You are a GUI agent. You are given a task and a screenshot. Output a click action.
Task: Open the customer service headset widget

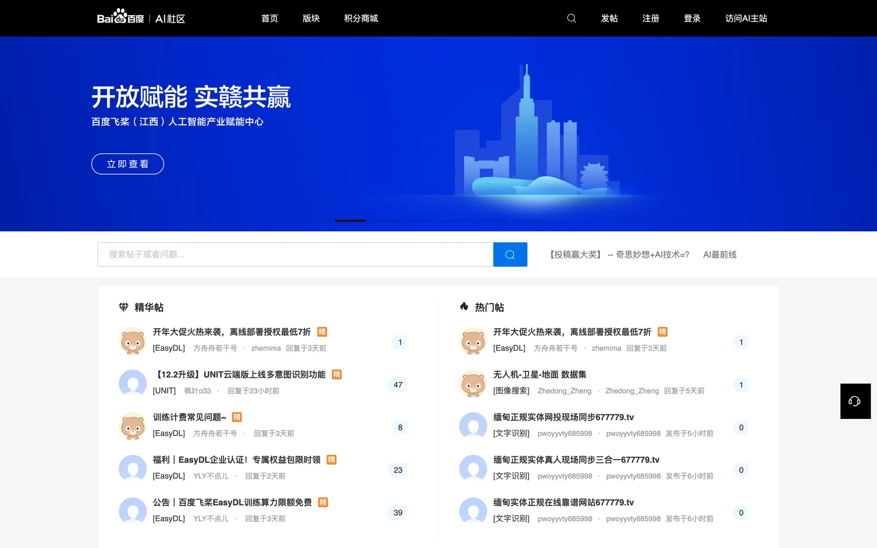tap(855, 401)
